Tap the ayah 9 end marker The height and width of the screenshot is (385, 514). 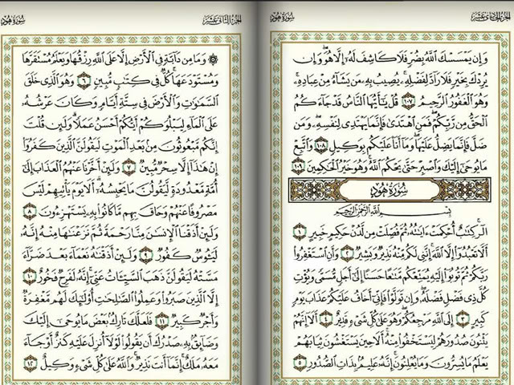click(145, 256)
